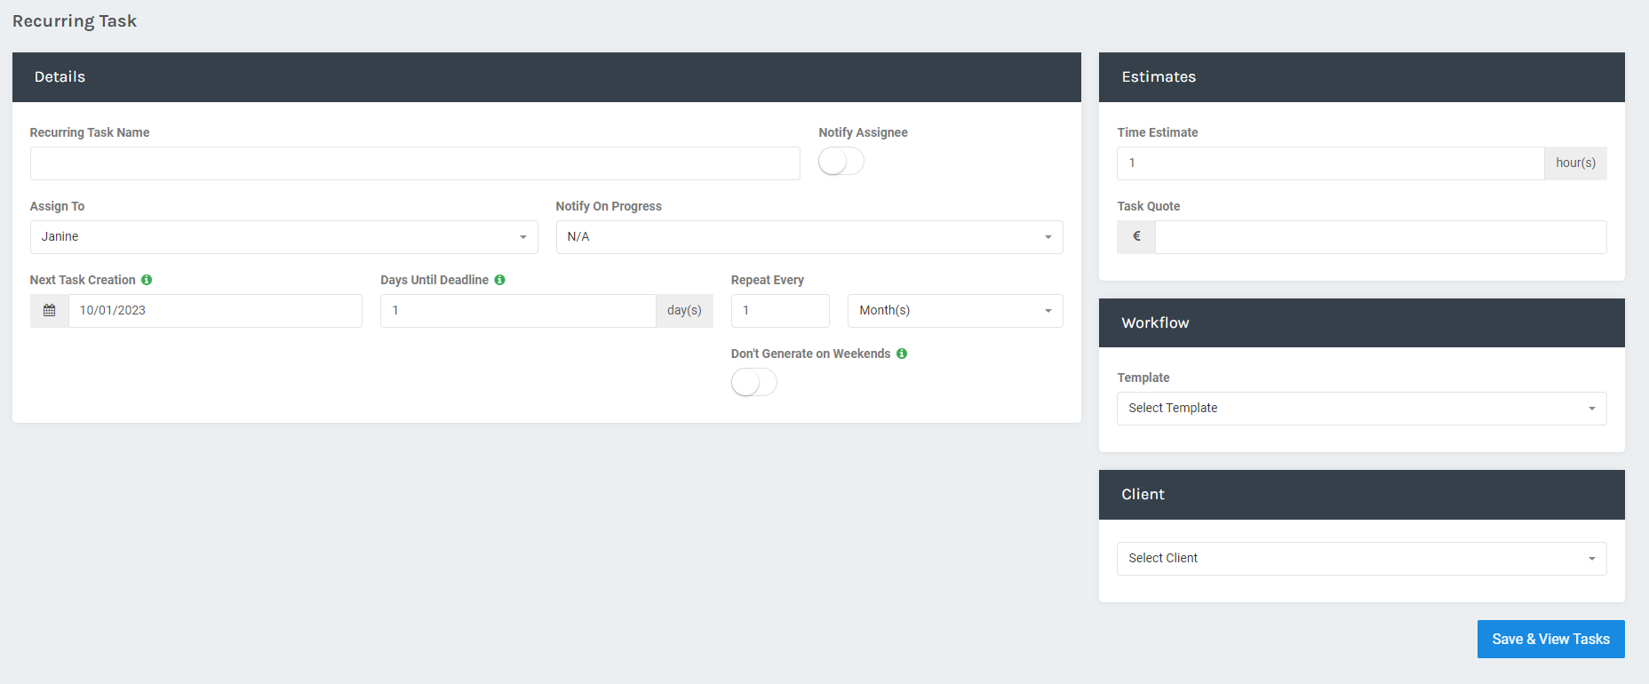Click the euro currency symbol in Task Quote
Image resolution: width=1649 pixels, height=684 pixels.
click(x=1136, y=237)
